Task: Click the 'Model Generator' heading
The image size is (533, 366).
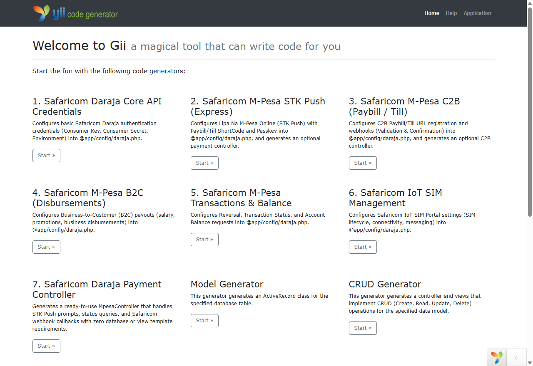Action: coord(227,284)
